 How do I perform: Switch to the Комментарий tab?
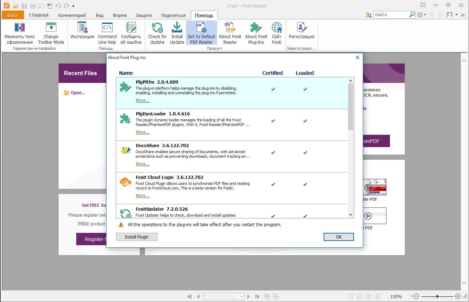[x=72, y=15]
